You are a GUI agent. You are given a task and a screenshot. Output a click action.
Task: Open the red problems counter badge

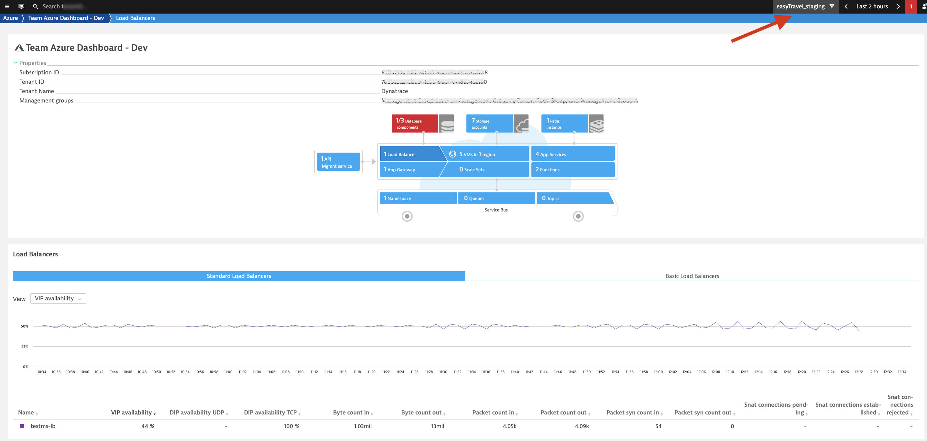point(911,6)
